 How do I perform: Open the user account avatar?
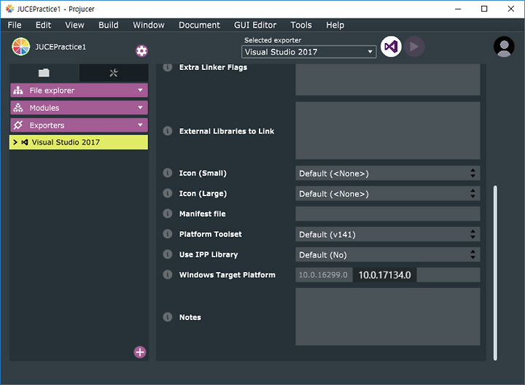(x=504, y=47)
